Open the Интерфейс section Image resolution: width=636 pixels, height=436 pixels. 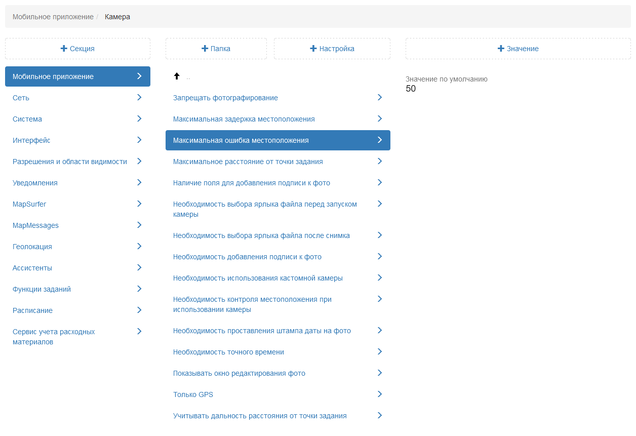pyautogui.click(x=77, y=140)
